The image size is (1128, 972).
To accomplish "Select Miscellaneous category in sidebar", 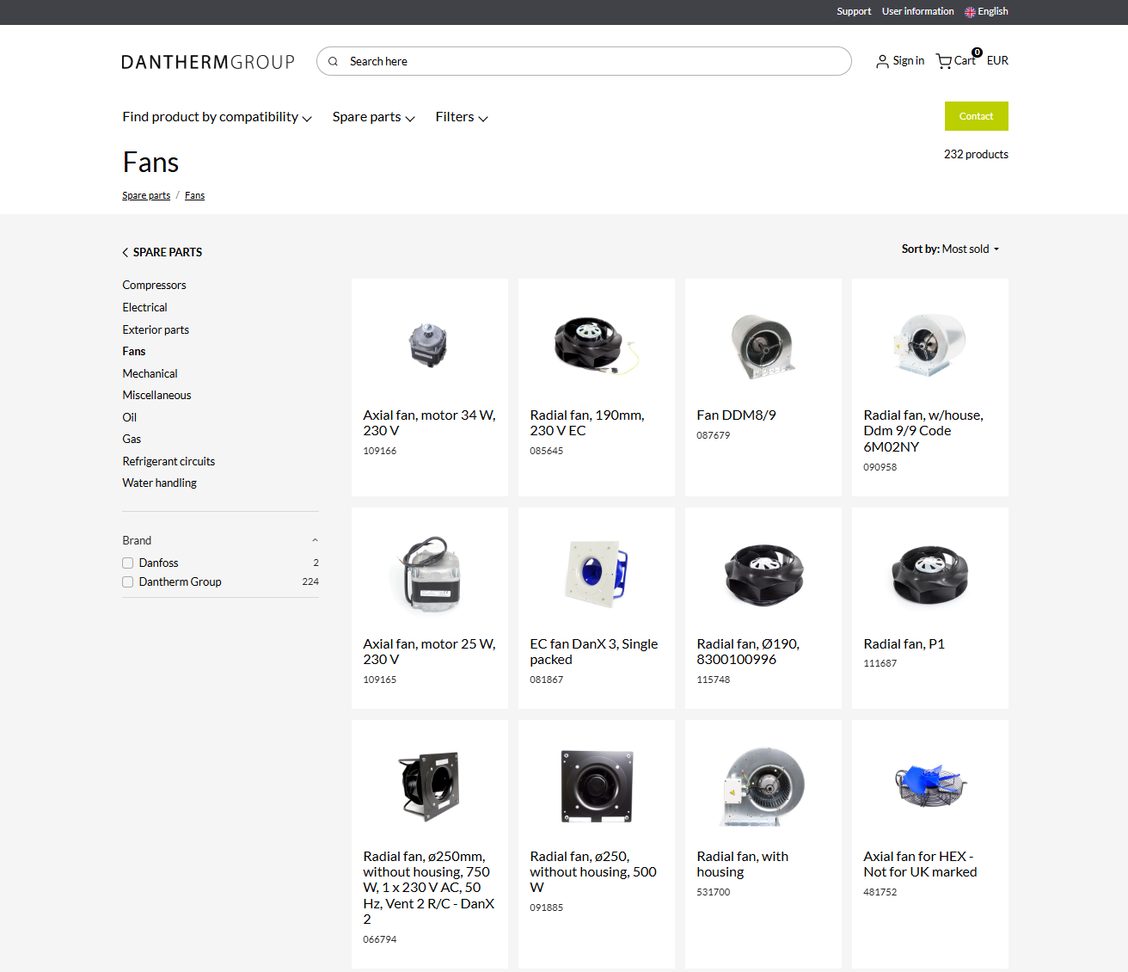I will click(x=156, y=395).
